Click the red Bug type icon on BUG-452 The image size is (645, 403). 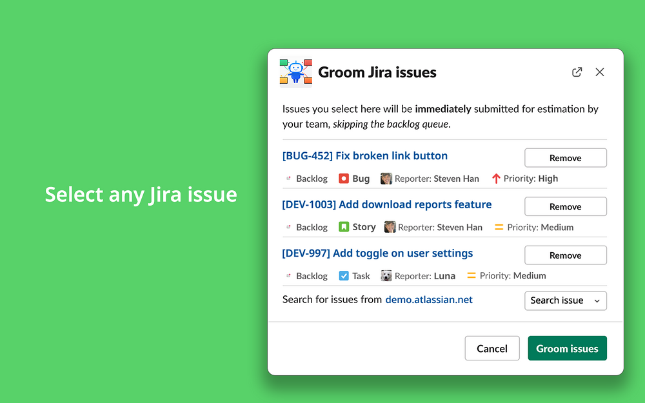click(344, 179)
